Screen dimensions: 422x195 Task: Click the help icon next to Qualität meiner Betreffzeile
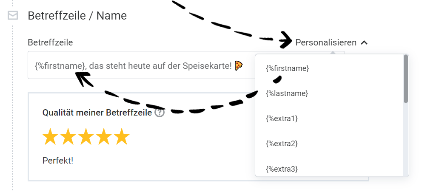click(x=160, y=113)
